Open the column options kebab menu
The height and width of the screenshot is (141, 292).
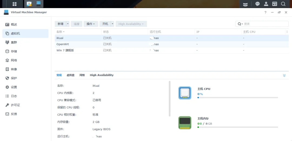point(287,32)
